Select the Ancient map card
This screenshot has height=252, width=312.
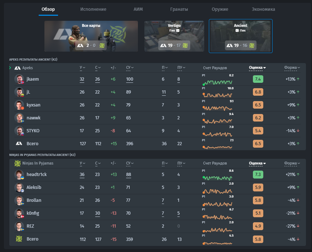coord(241,36)
